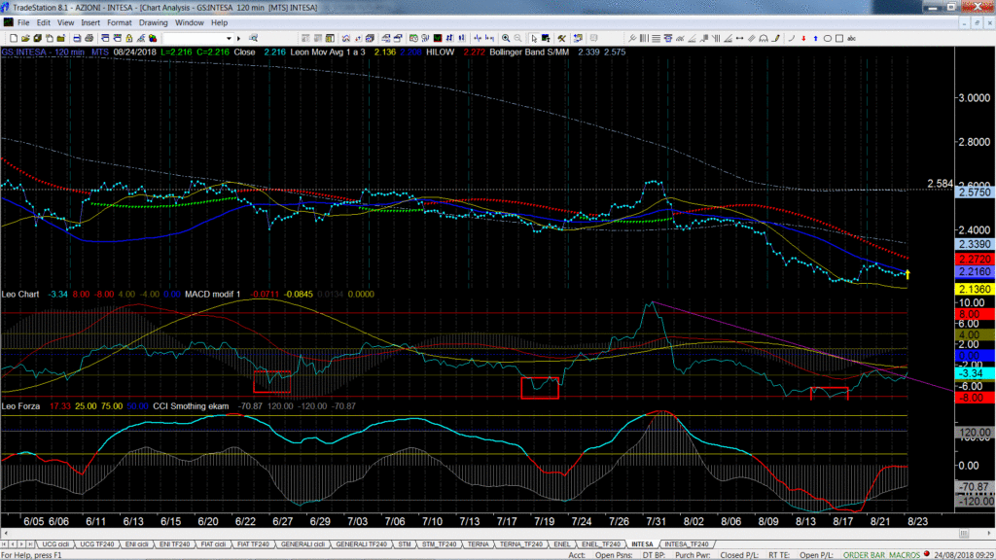Click the Zoom out magnifier icon
Screen dimensions: 996x560
517,38
